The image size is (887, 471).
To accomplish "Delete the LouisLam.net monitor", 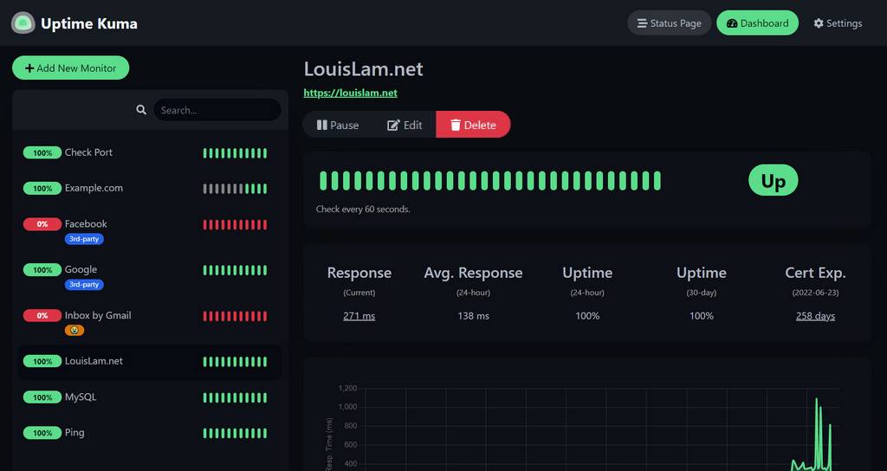I will click(473, 125).
